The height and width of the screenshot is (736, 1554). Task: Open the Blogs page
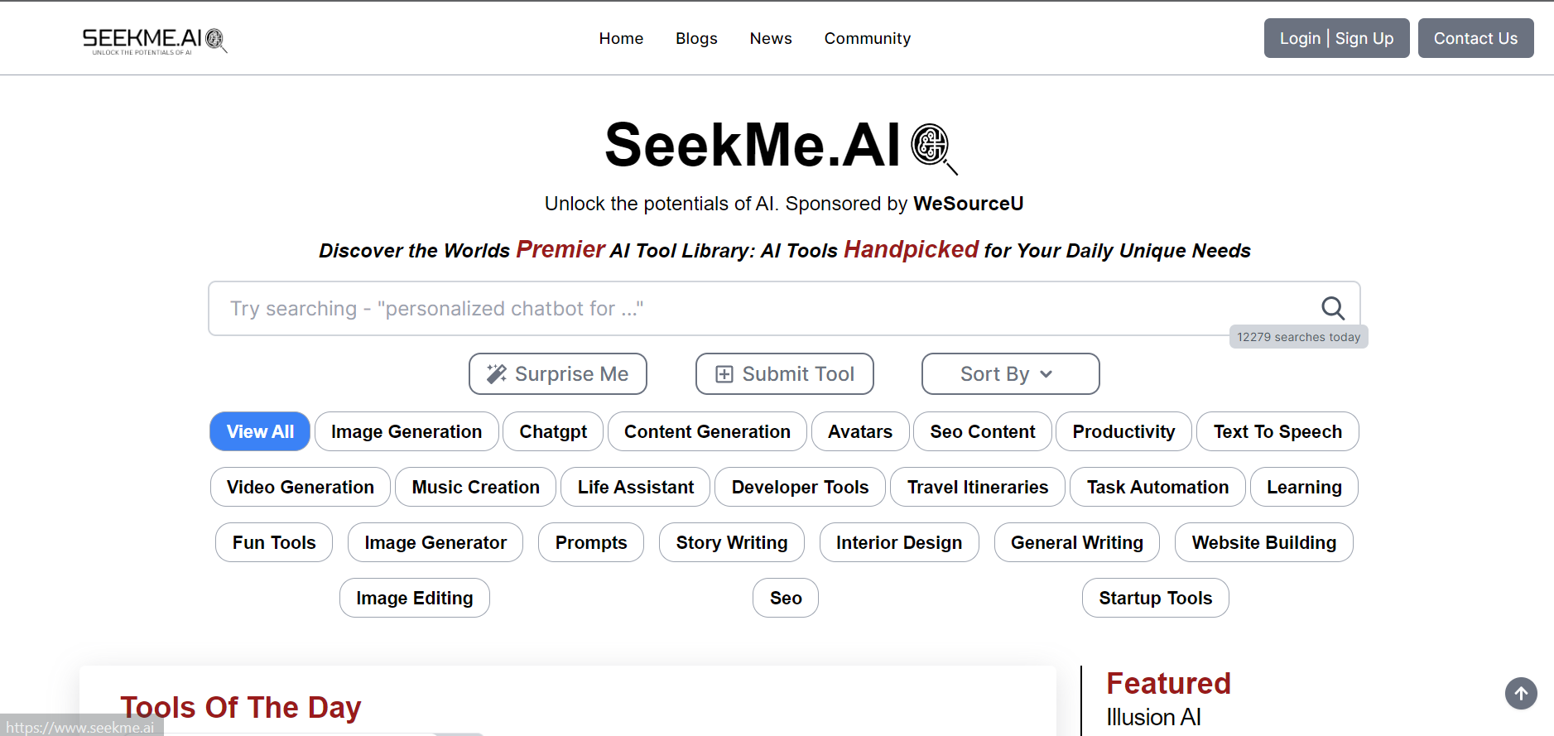pos(696,38)
